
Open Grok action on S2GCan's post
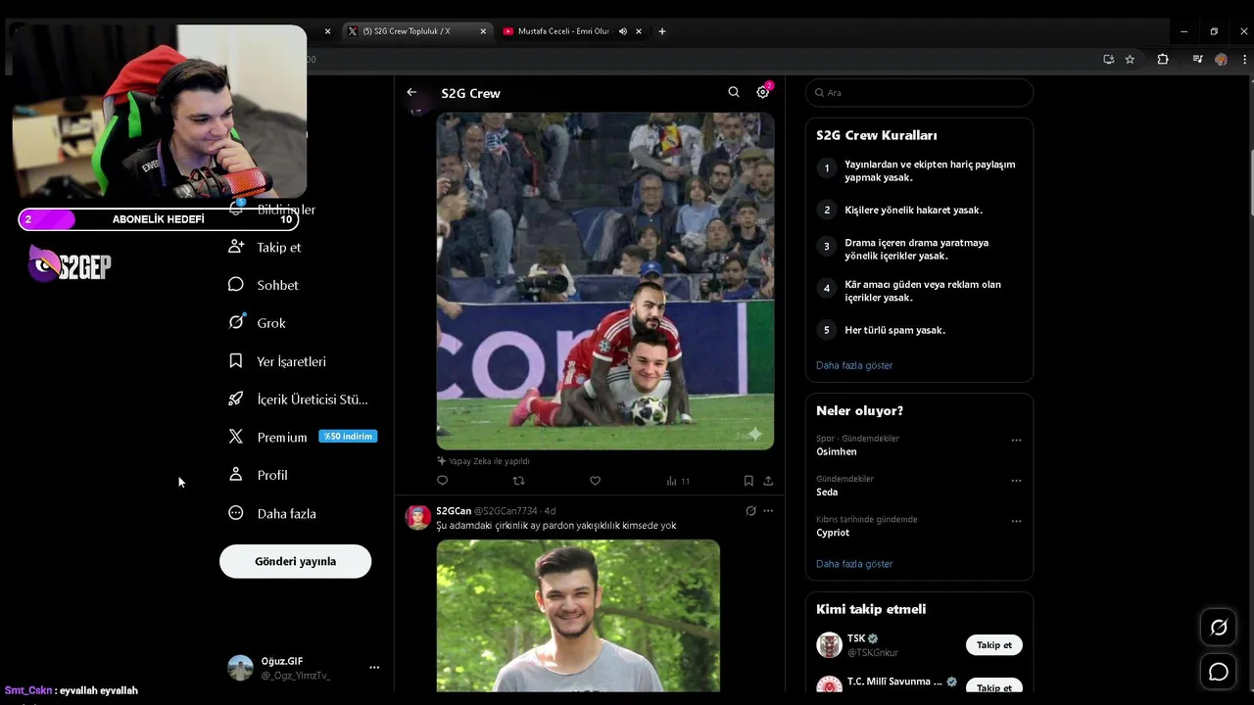click(750, 511)
